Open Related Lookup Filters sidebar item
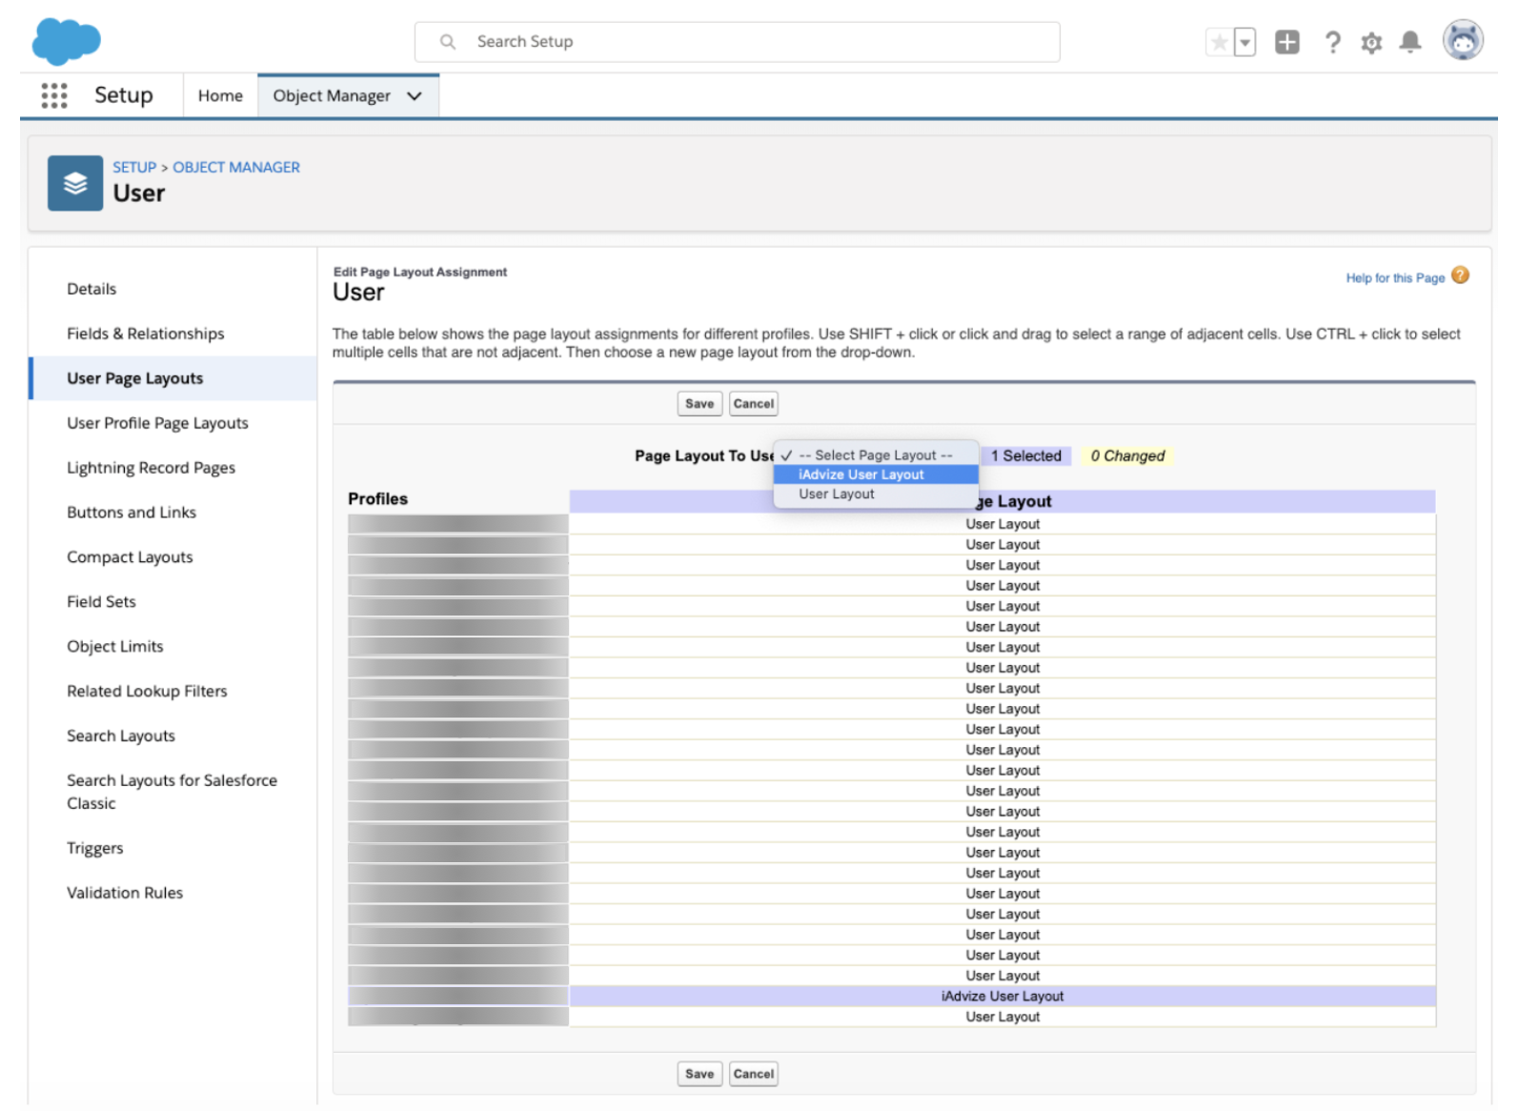This screenshot has width=1519, height=1111. coord(147,692)
